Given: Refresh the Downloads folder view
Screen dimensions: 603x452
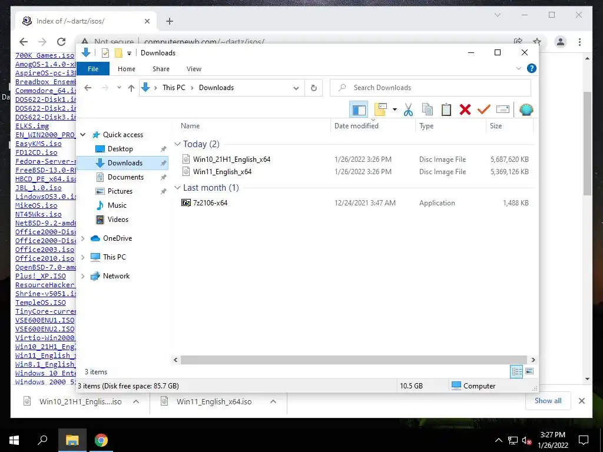Looking at the screenshot, I should [x=314, y=88].
